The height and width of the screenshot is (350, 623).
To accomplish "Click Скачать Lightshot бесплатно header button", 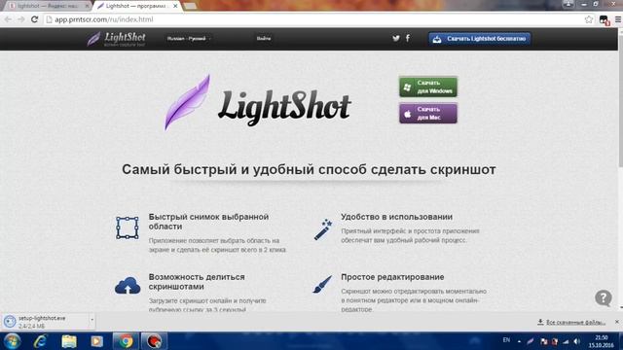I will [480, 39].
